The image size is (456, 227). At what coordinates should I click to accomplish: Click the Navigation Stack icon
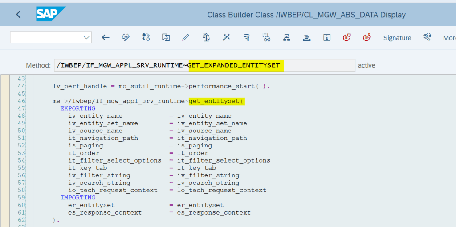(307, 37)
